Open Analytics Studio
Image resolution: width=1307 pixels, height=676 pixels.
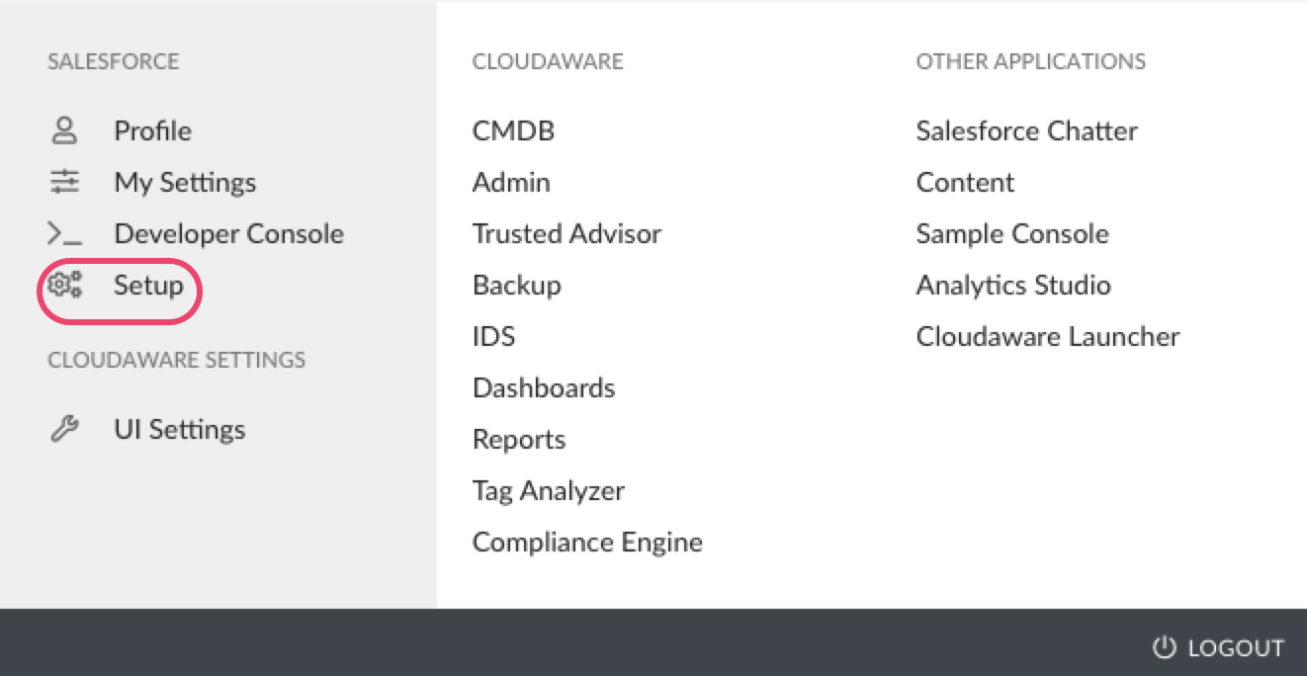click(x=1013, y=285)
